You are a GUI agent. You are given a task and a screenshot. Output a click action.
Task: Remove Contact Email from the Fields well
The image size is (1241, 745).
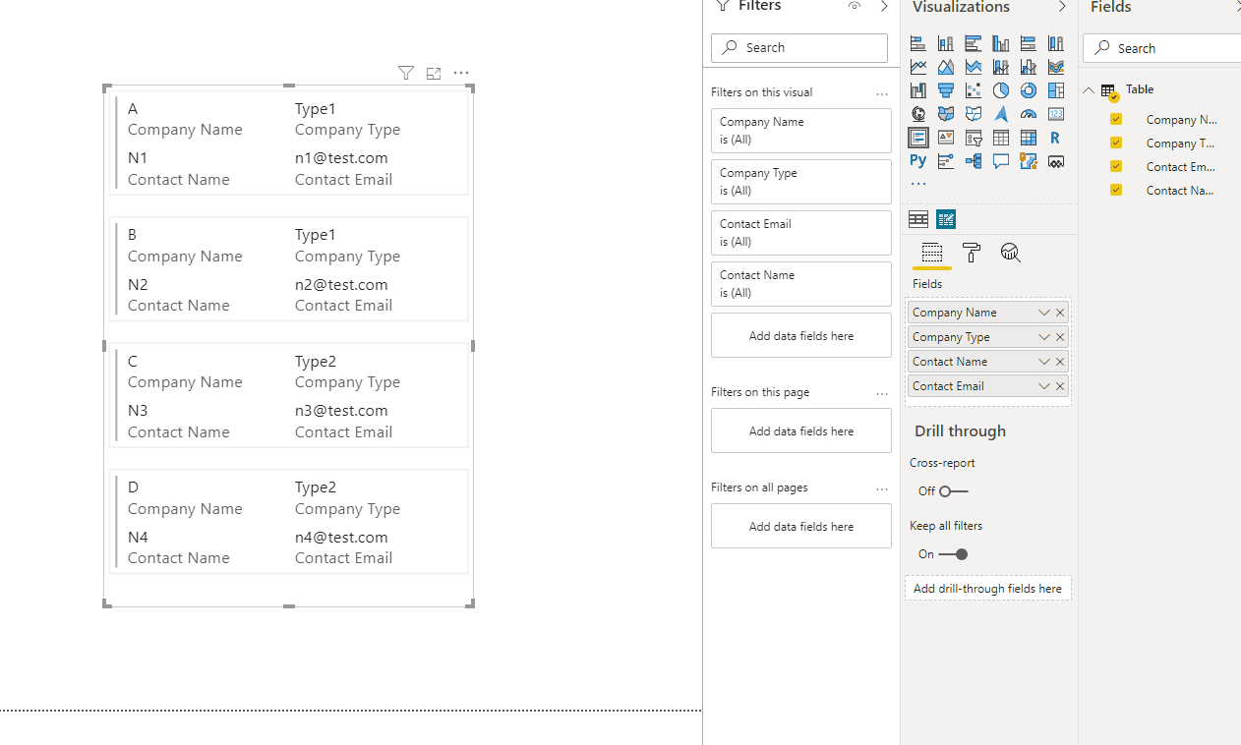(x=1060, y=386)
